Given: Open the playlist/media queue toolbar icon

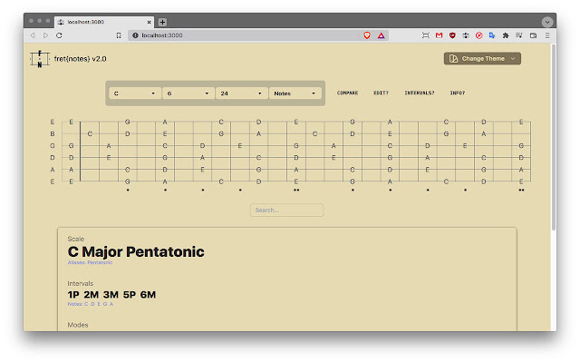Looking at the screenshot, I should point(519,35).
